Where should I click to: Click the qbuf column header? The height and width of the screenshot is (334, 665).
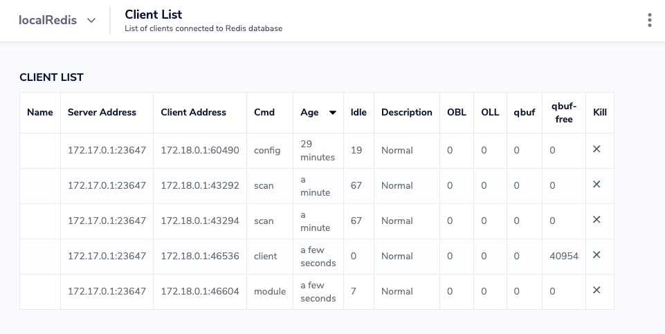(525, 112)
